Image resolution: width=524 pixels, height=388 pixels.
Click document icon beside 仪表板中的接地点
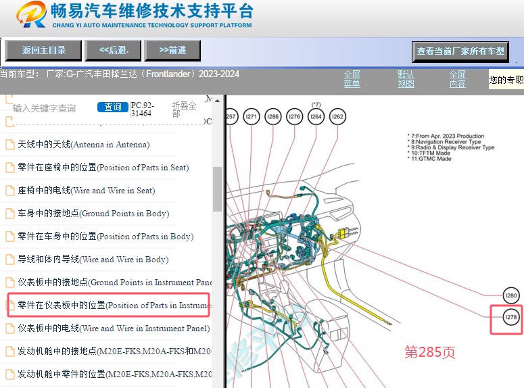pos(10,283)
